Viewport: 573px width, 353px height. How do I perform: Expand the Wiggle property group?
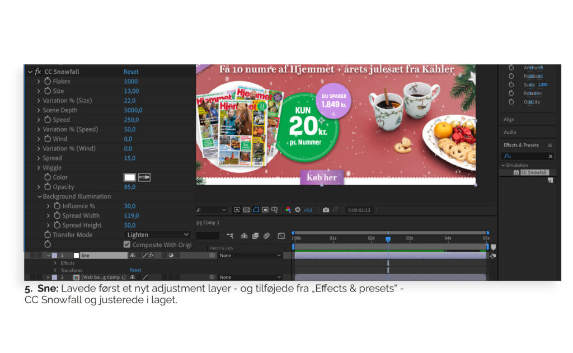pyautogui.click(x=39, y=168)
